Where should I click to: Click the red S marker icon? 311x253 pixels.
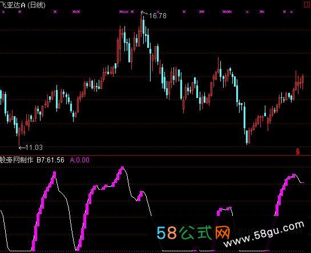click(298, 151)
